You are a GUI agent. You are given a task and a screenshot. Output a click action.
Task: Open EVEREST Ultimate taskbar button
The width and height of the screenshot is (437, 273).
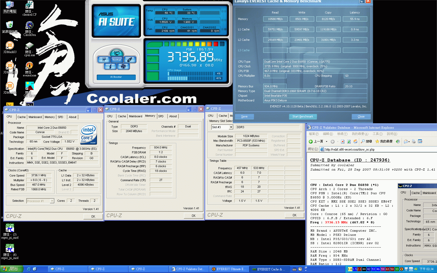229,269
